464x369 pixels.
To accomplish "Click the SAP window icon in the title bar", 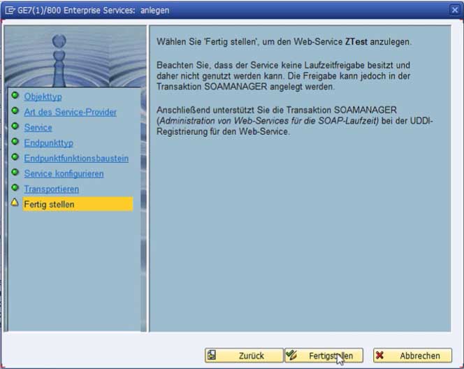I will click(x=9, y=10).
